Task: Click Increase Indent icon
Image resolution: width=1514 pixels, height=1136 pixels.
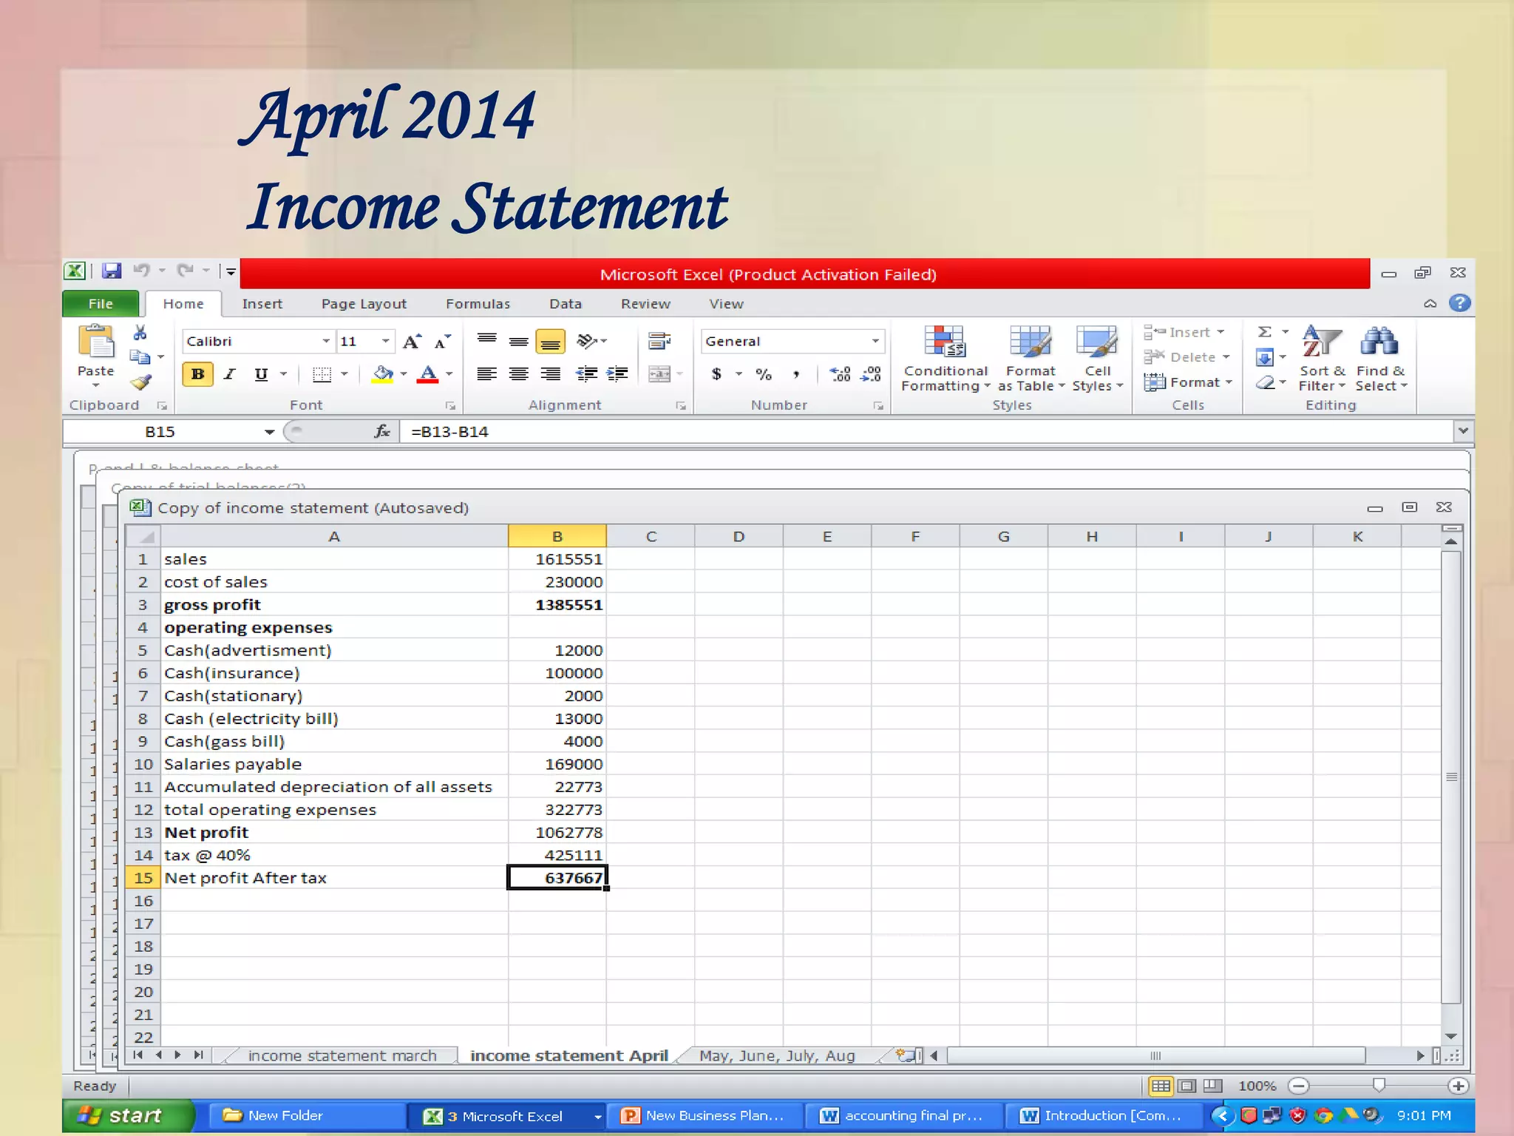Action: 617,374
